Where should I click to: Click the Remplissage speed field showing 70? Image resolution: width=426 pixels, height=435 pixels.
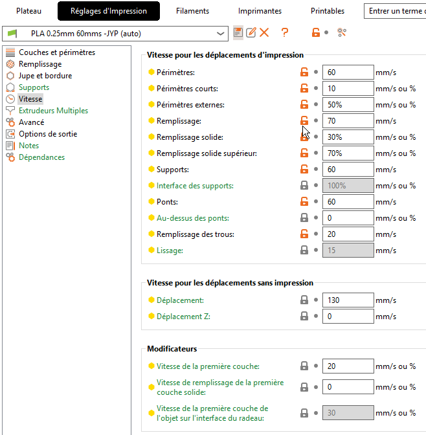tap(348, 120)
